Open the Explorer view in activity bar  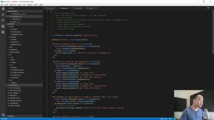coord(3,9)
